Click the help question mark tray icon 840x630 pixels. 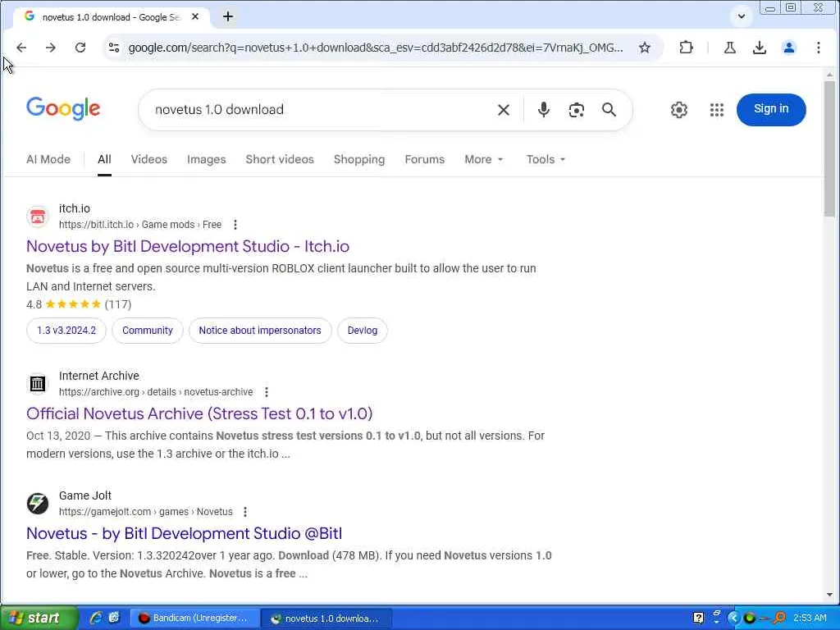698,619
